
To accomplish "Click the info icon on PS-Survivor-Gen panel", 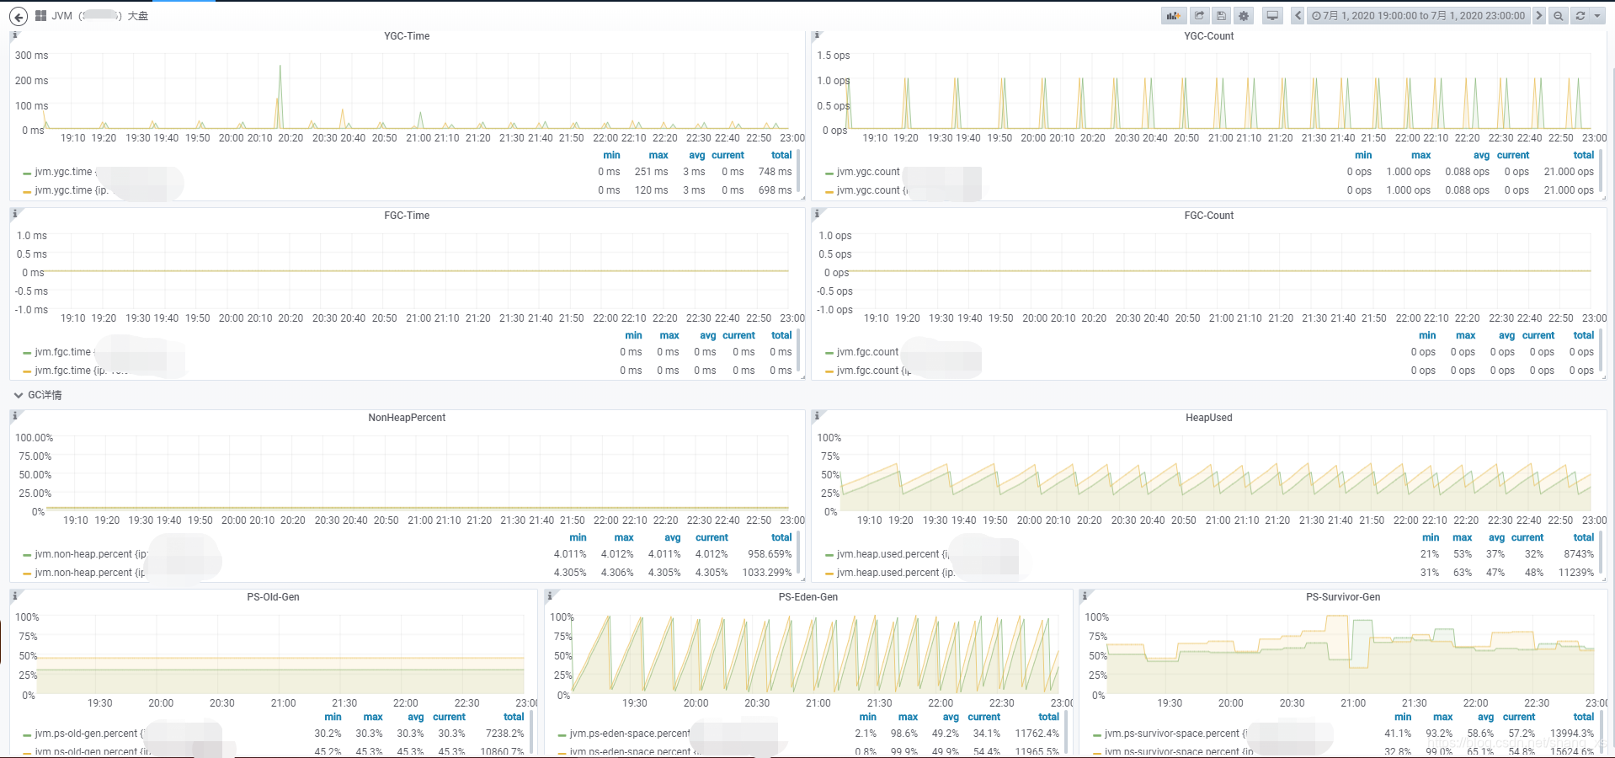I will (1085, 596).
